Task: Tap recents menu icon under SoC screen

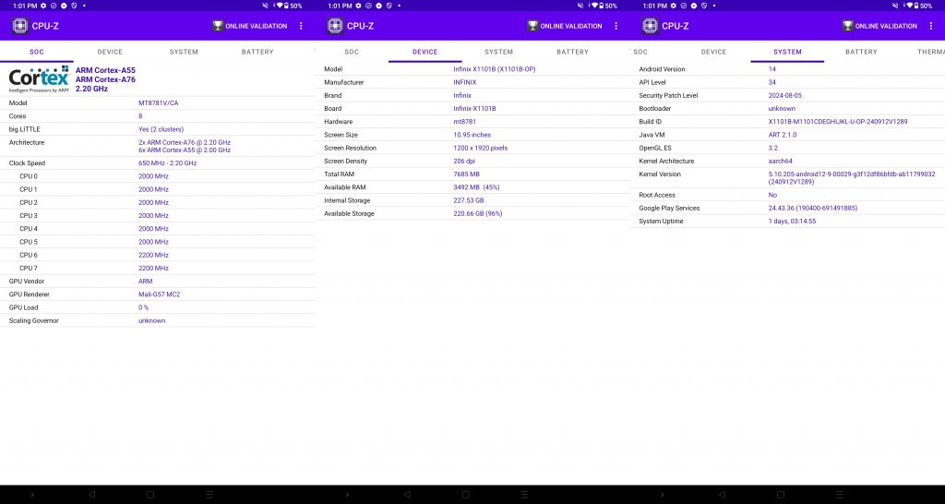Action: point(209,495)
